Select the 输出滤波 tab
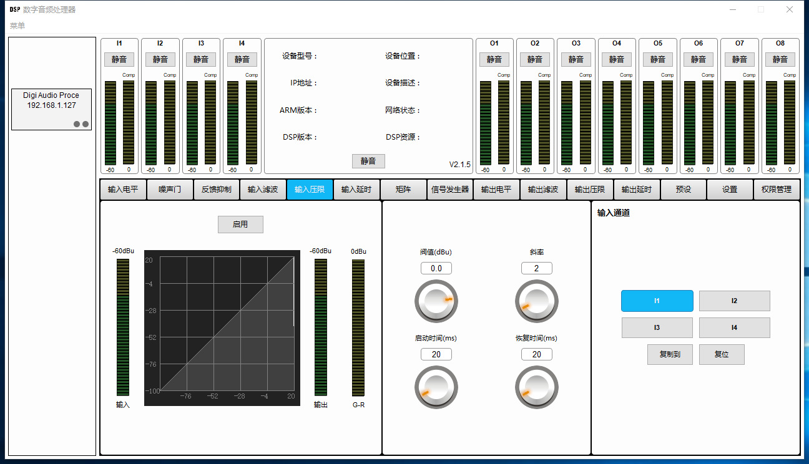Viewport: 809px width, 464px height. pyautogui.click(x=543, y=190)
